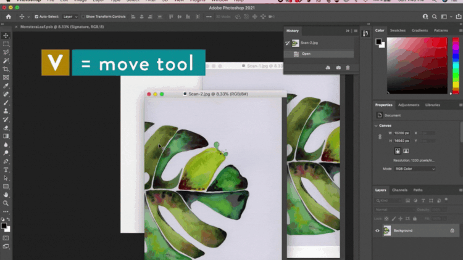Select the Rectangular Marquee tool

pyautogui.click(x=6, y=44)
